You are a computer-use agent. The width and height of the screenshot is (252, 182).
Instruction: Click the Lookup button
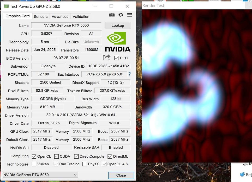tap(118, 25)
